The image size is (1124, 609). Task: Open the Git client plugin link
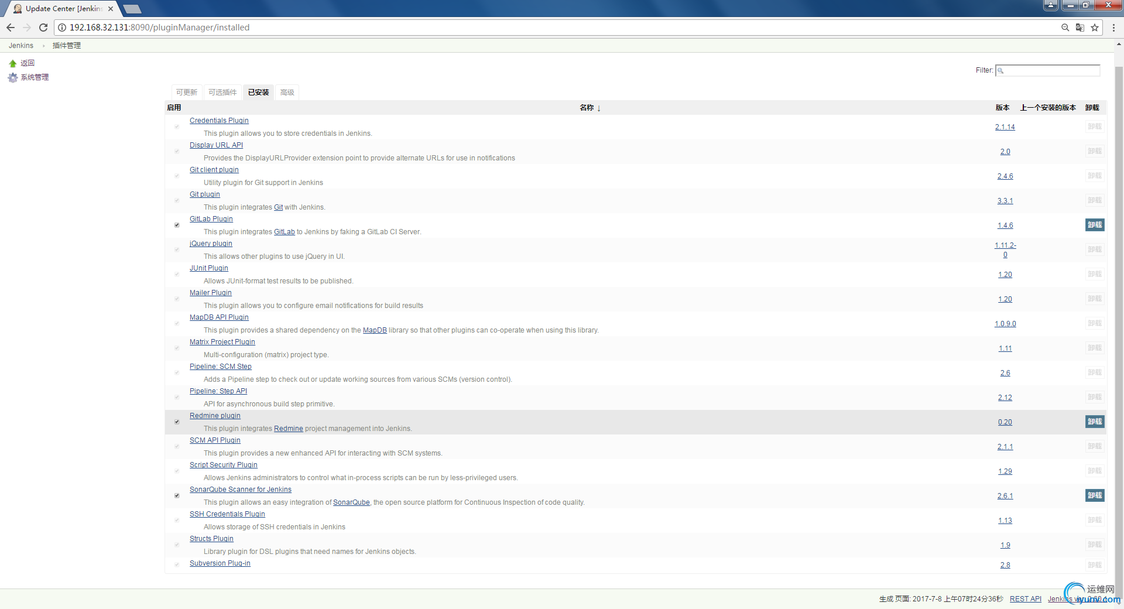point(214,170)
